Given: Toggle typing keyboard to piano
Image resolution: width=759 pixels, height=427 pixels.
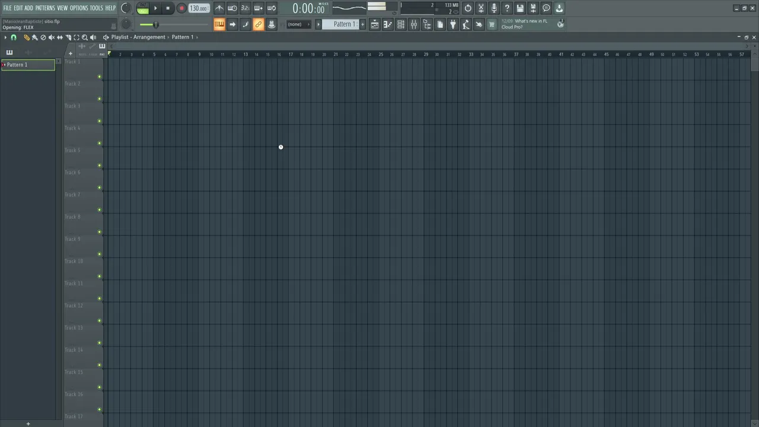Looking at the screenshot, I should (219, 24).
